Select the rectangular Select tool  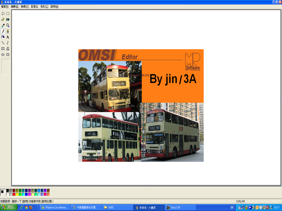[8, 14]
